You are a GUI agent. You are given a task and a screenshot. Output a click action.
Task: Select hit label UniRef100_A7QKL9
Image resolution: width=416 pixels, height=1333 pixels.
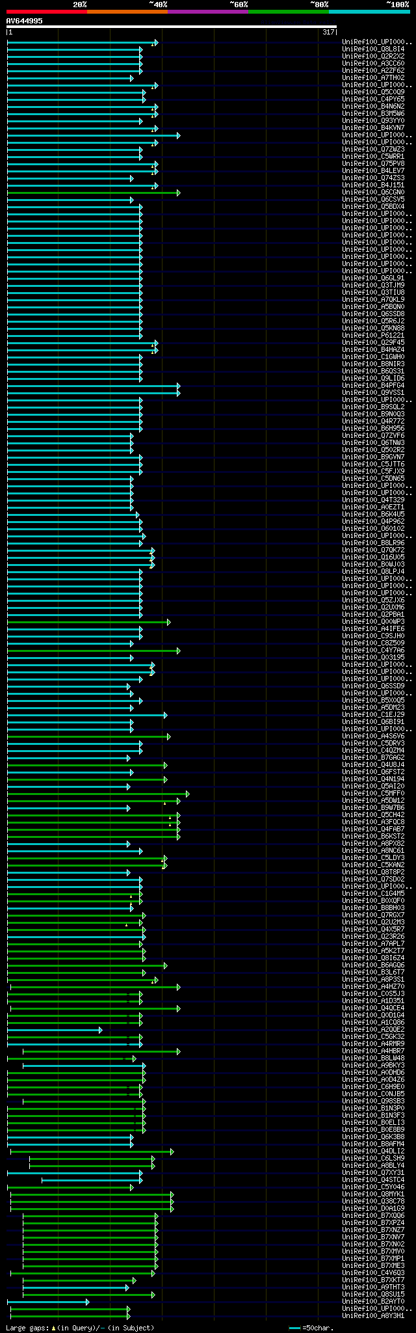click(x=373, y=299)
